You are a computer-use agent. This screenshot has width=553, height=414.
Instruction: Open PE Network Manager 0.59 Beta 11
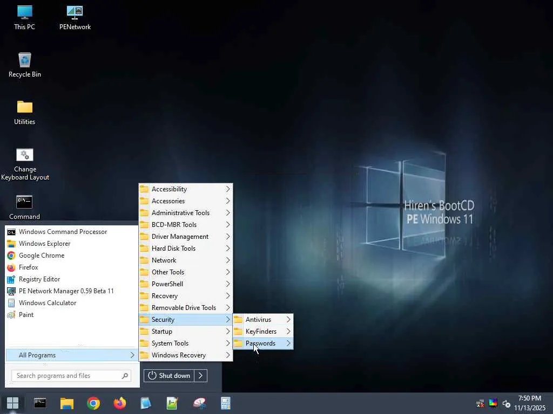click(x=72, y=291)
